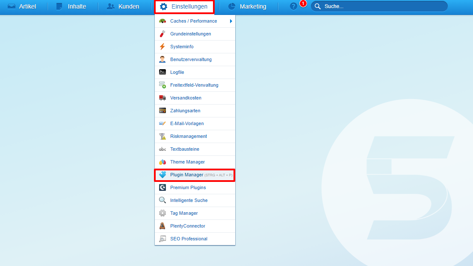Click the Plugin Manager puzzle icon
The width and height of the screenshot is (473, 266).
162,175
